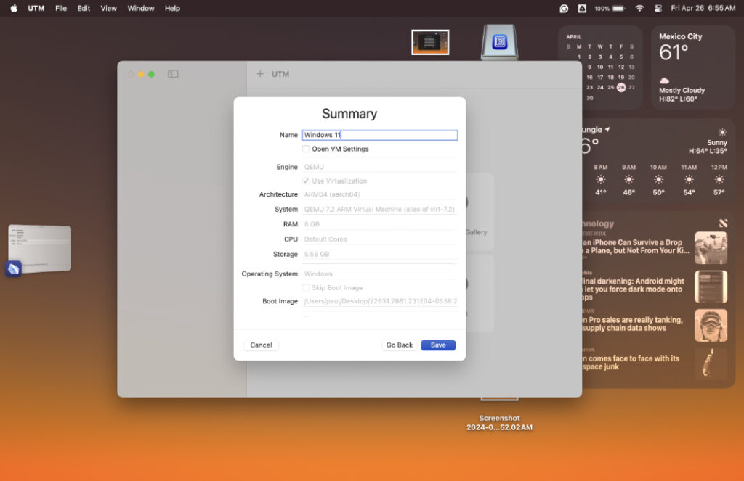The height and width of the screenshot is (481, 744).
Task: Open the UTM installer disk icon on desktop
Action: [x=498, y=41]
